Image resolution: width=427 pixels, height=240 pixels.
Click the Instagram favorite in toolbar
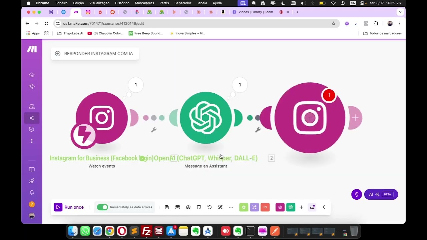280,207
